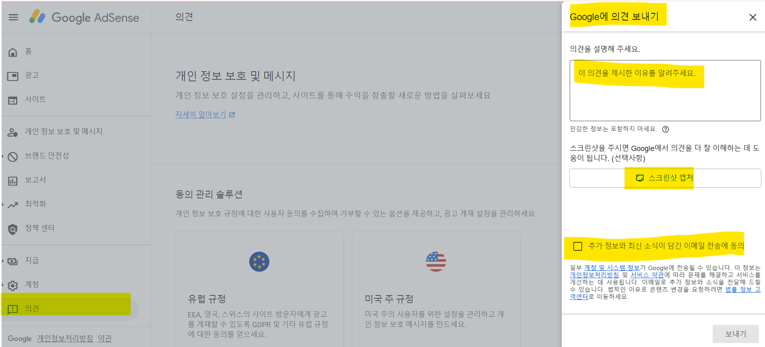Click the Google에 의견 보내기 panel title
This screenshot has width=765, height=347.
[x=614, y=17]
